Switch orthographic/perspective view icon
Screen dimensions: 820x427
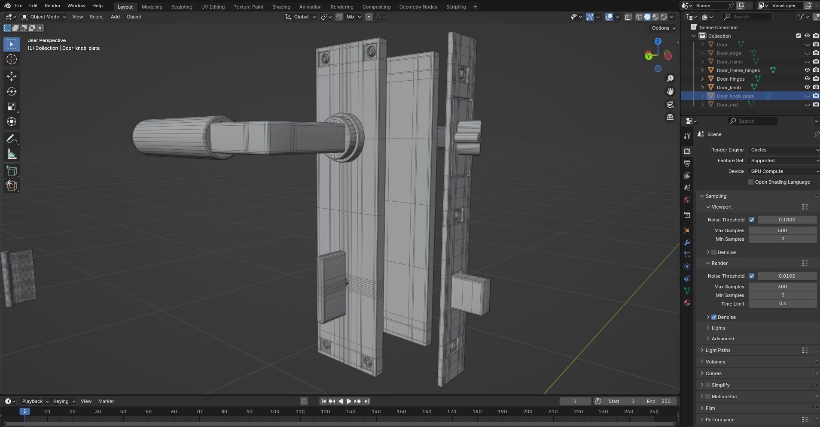(670, 117)
